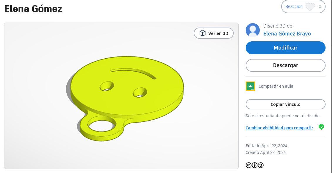The image size is (332, 173).
Task: Click the heart reaction icon
Action: coord(310,7)
